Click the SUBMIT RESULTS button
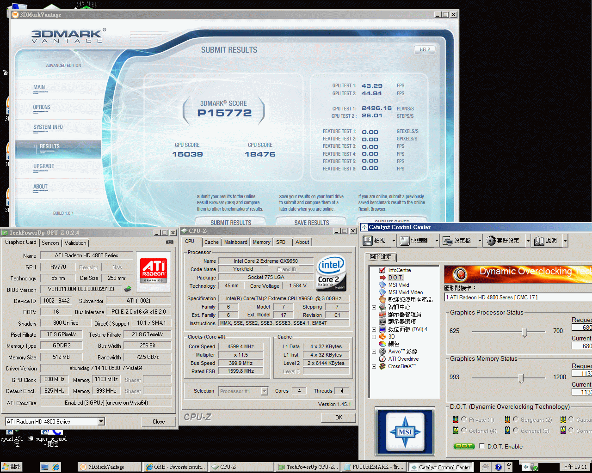This screenshot has height=473, width=592. coord(231,222)
